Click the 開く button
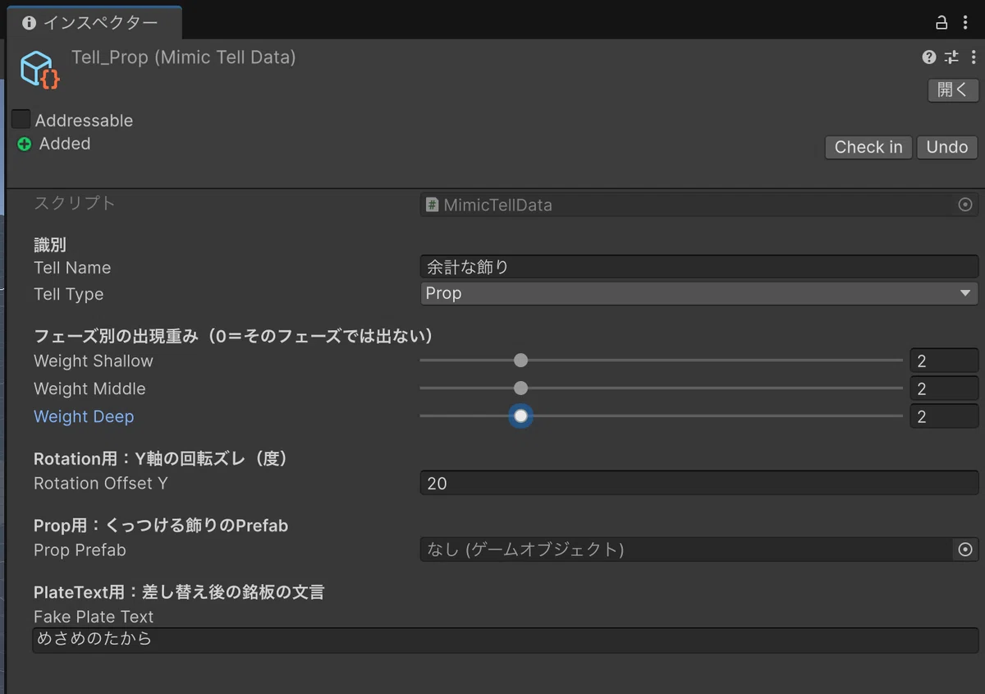 953,90
